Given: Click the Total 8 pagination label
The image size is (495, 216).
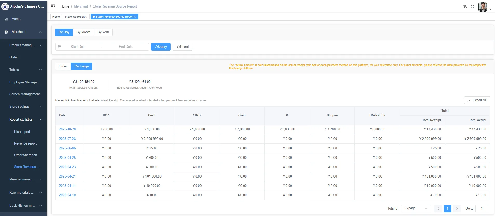Looking at the screenshot, I should (392, 208).
